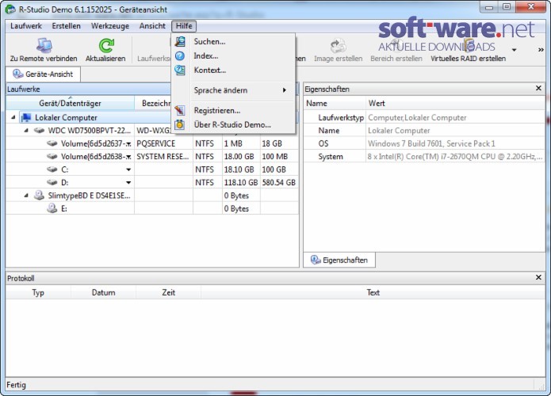Sort by Gerät/Datenträger column header

coord(71,103)
